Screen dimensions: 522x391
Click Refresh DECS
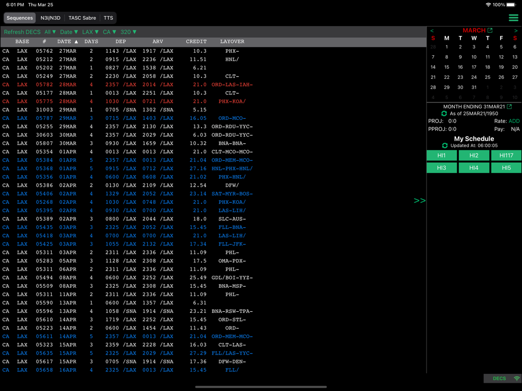(22, 32)
